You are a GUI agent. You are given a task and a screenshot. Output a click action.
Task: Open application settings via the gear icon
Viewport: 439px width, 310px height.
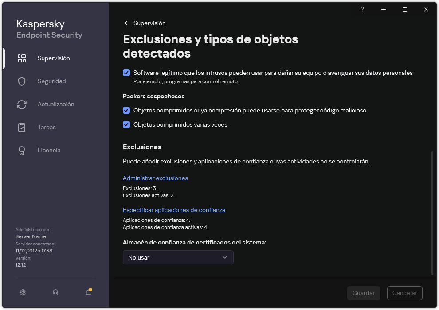[22, 292]
